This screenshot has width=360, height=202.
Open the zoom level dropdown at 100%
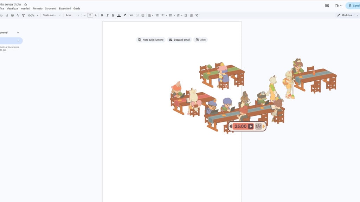tap(32, 15)
